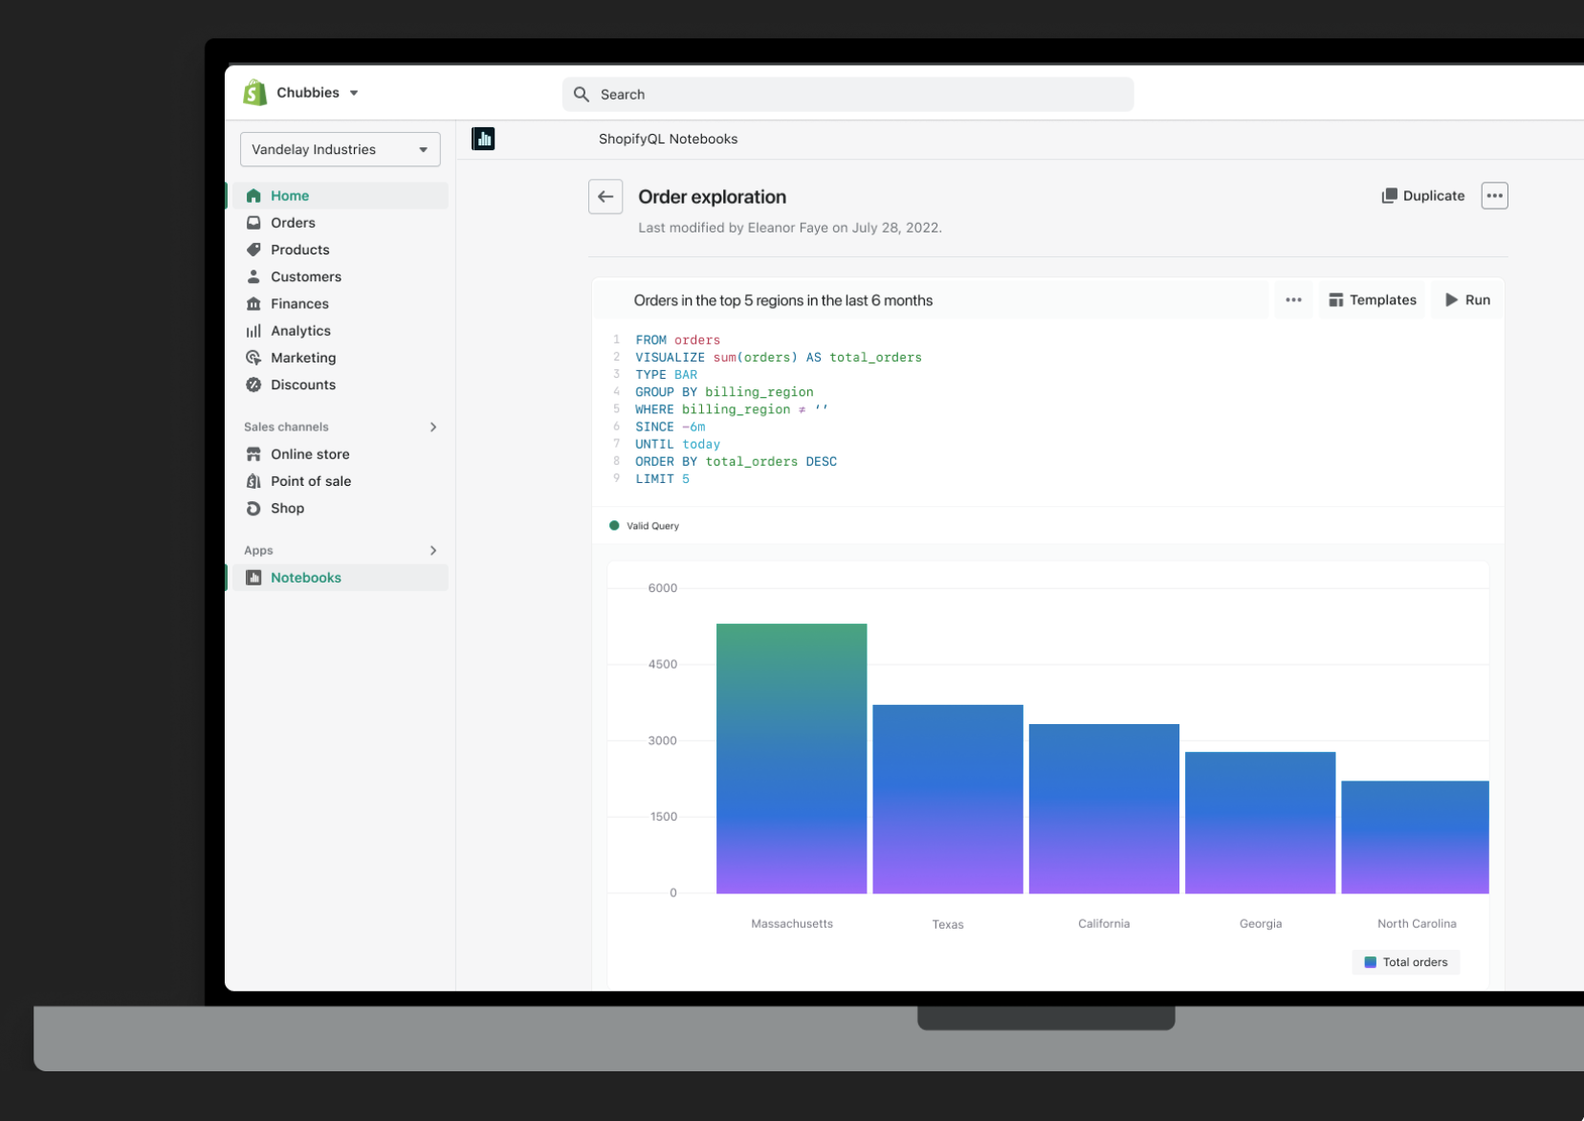
Task: Click the query title field
Action: pos(933,300)
